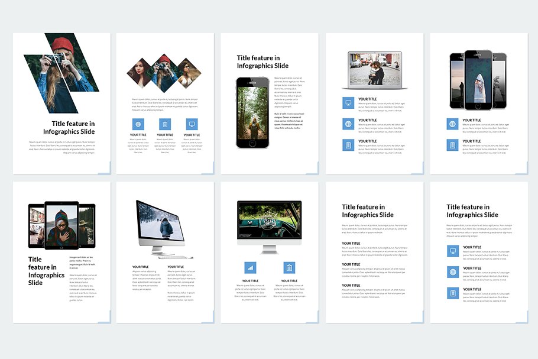Screen dimensions: 538x359
Task: Select the monitor icon under the diamond photos
Action: 191,124
